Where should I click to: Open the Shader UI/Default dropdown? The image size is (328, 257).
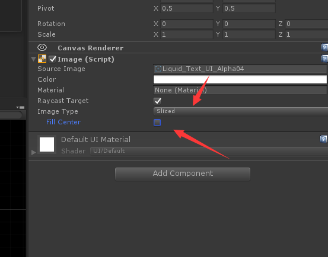click(209, 151)
